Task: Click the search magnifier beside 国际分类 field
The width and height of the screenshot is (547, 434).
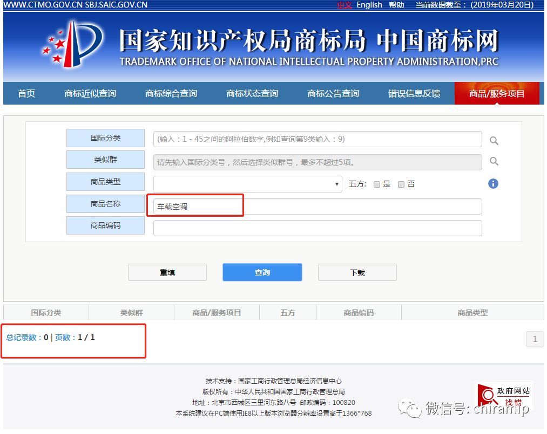Action: [x=494, y=140]
